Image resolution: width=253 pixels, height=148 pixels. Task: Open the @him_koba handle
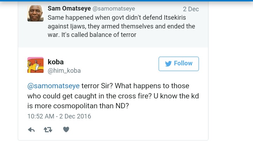click(64, 71)
